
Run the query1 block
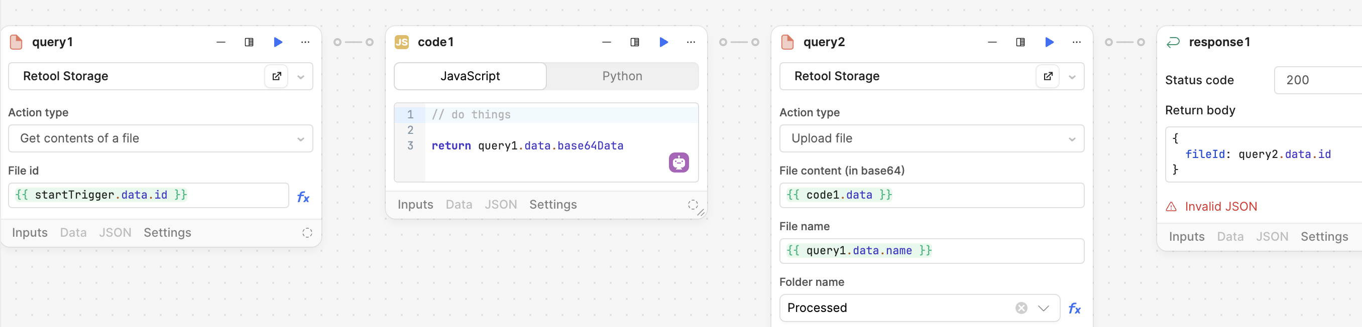278,42
